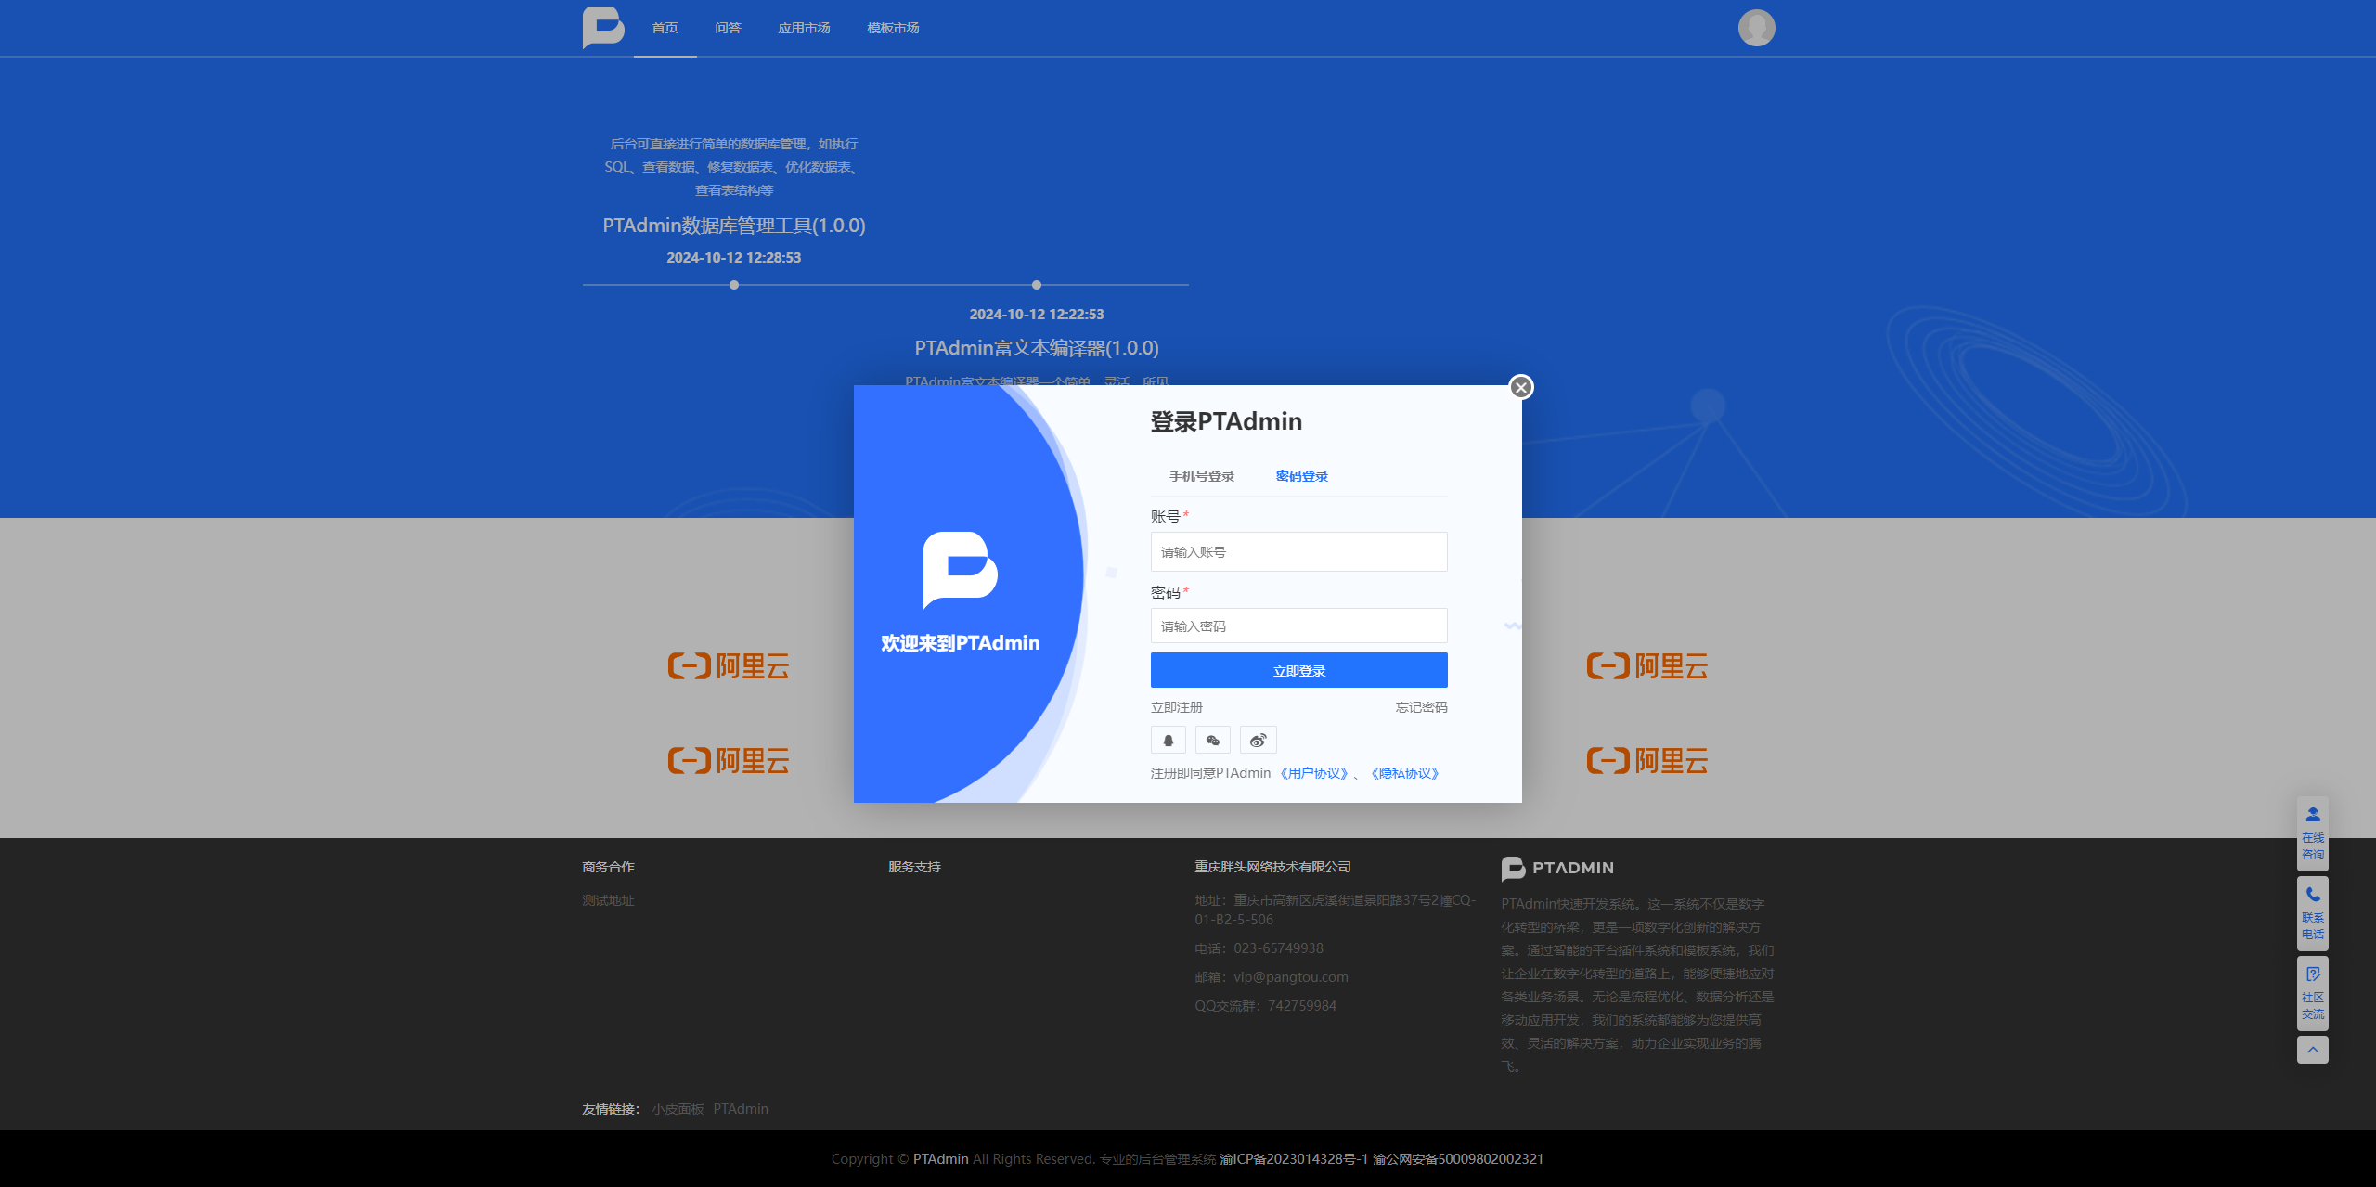Open the 问答 navigation item
This screenshot has height=1187, width=2376.
[x=728, y=28]
